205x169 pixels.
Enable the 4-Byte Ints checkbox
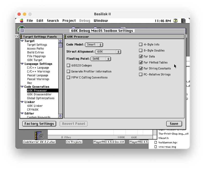[140, 45]
